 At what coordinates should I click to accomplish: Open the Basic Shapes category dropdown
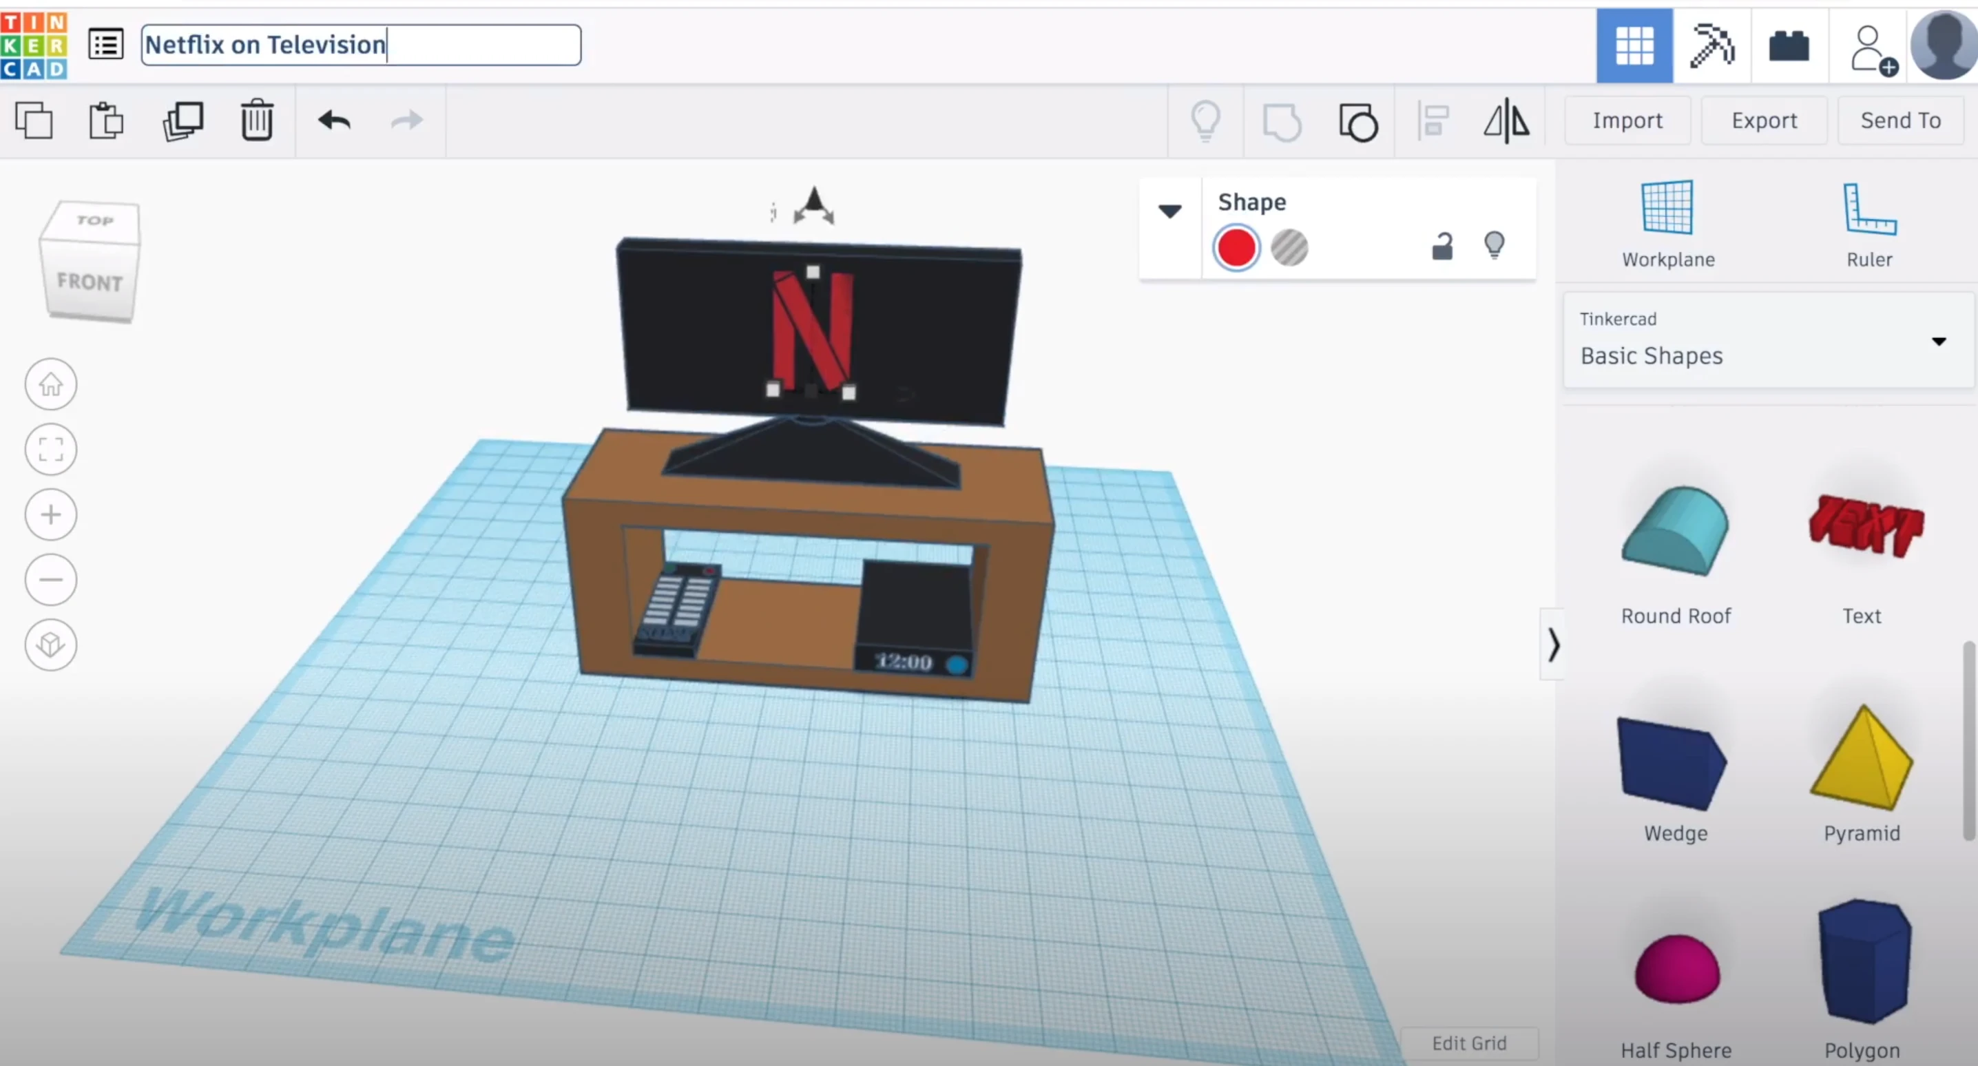(x=1769, y=339)
